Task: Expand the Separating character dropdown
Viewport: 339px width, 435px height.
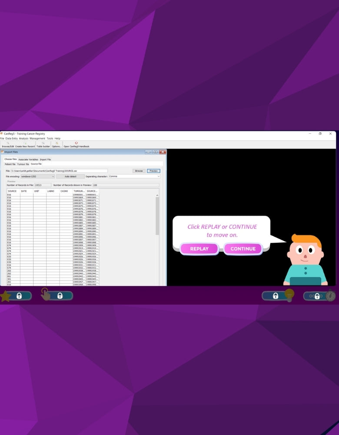Action: [x=134, y=177]
